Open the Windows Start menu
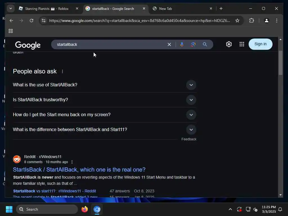The image size is (288, 216). [9, 209]
